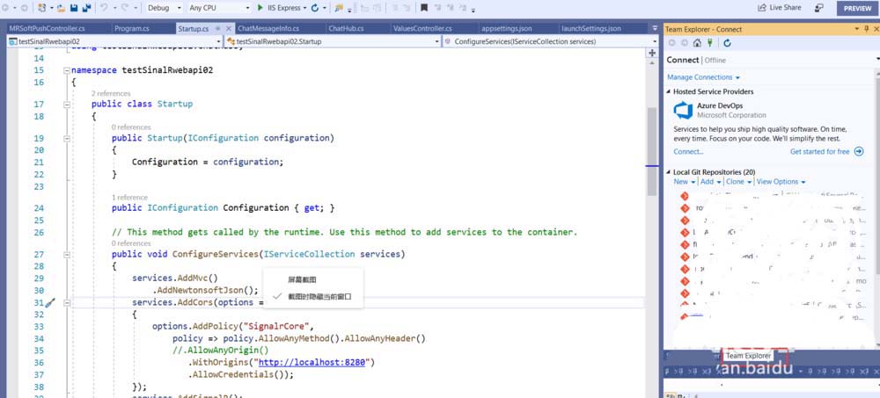Click Team Explorer Home icon
Viewport: 880px width, 398px height.
point(697,43)
